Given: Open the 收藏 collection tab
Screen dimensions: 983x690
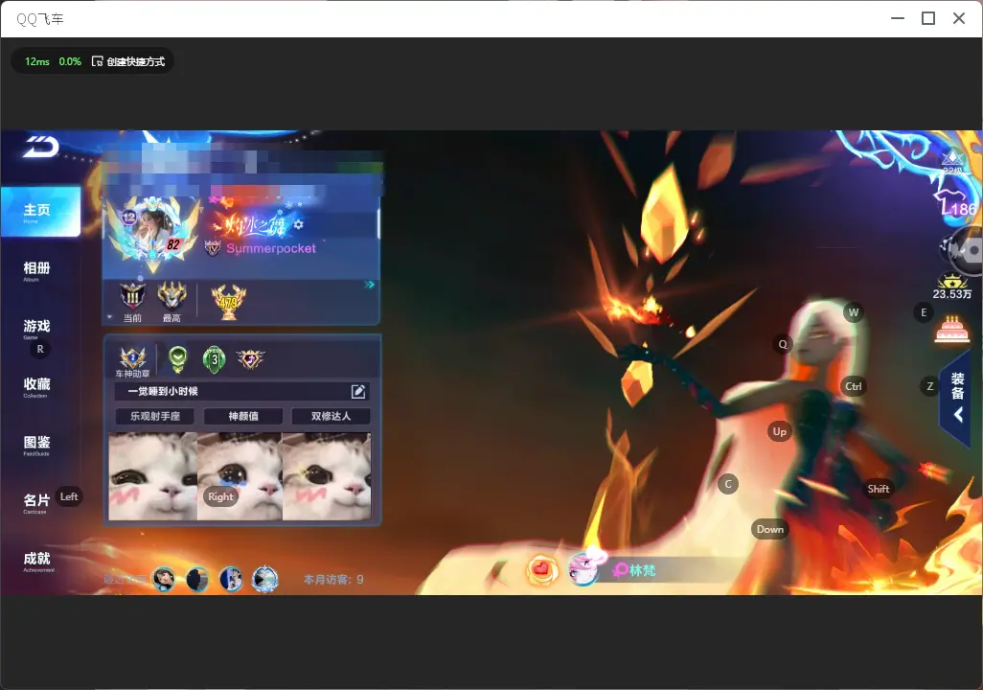Looking at the screenshot, I should [37, 386].
